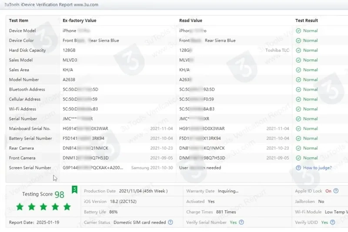Click the help icon next to Verify UDID
This screenshot has width=348, height=232.
[332, 222]
